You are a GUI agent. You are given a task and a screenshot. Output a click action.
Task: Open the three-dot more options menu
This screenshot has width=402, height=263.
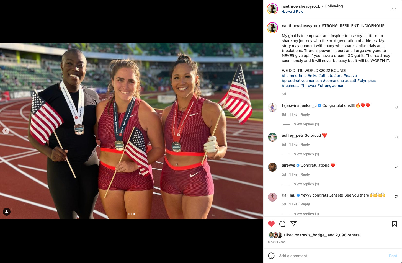394,9
